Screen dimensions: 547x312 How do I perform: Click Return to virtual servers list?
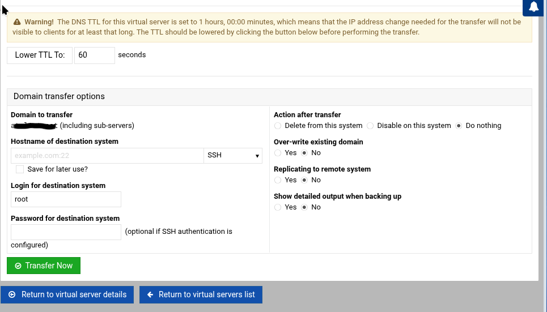(201, 294)
